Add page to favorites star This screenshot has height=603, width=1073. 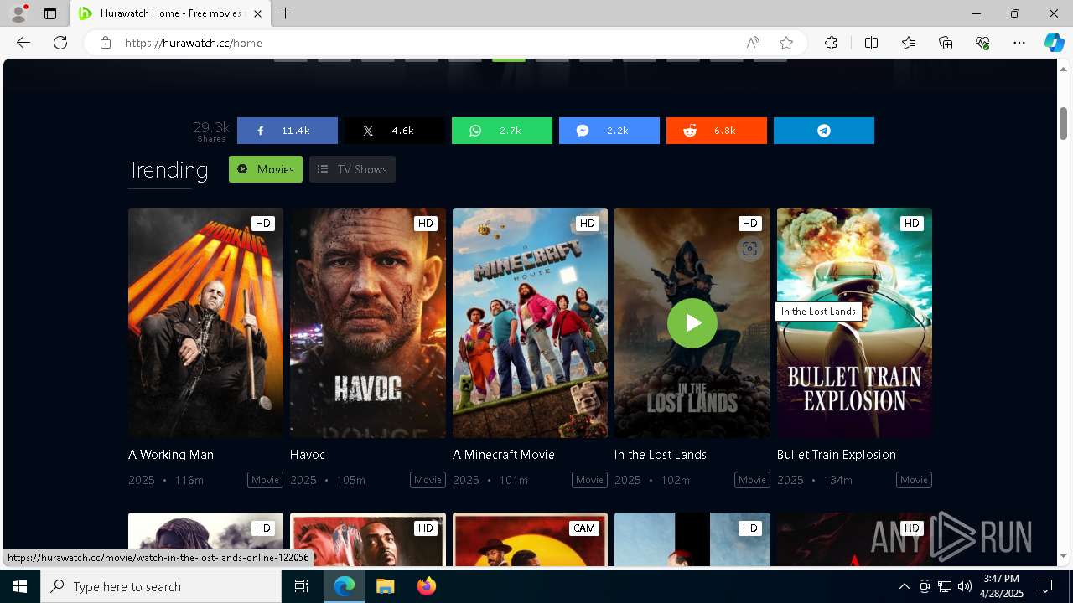[786, 43]
